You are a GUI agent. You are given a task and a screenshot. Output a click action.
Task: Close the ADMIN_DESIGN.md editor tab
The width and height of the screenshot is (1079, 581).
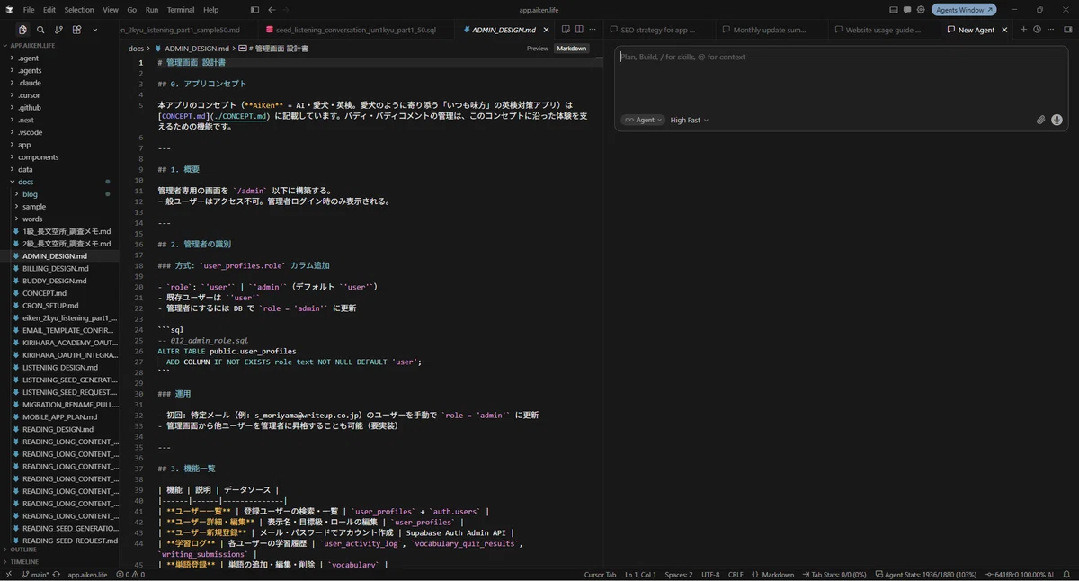click(544, 30)
